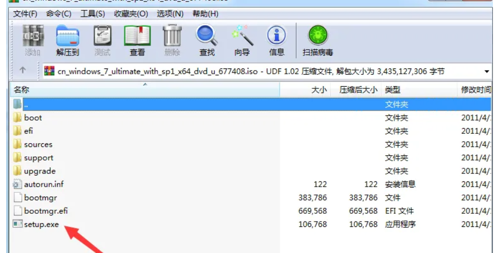Click the efi folder name
The image size is (495, 253).
click(28, 131)
